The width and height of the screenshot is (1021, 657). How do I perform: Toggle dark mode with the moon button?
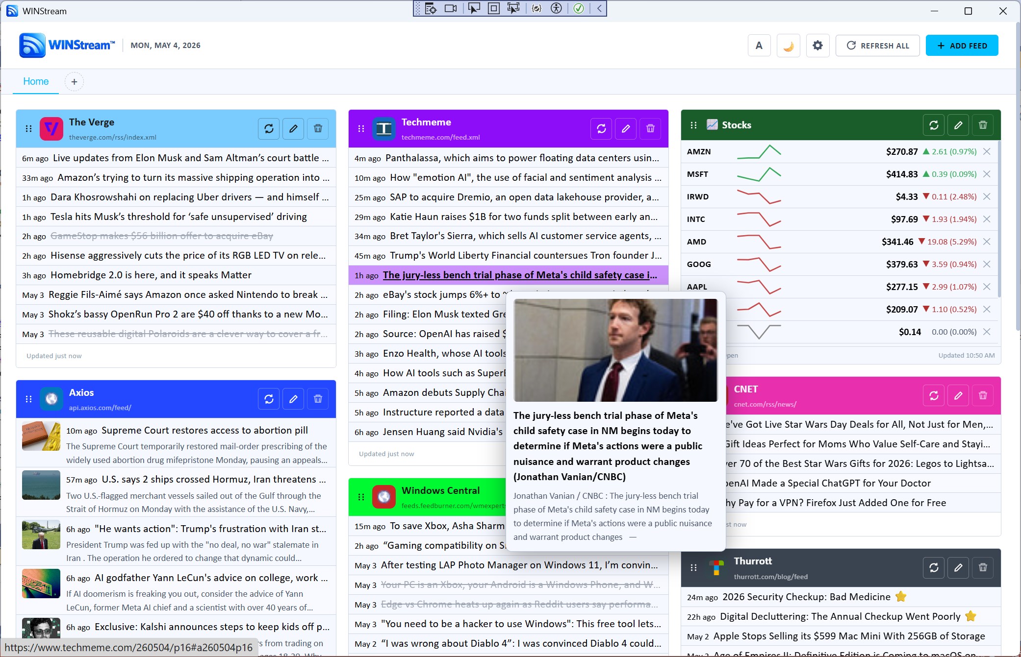789,46
